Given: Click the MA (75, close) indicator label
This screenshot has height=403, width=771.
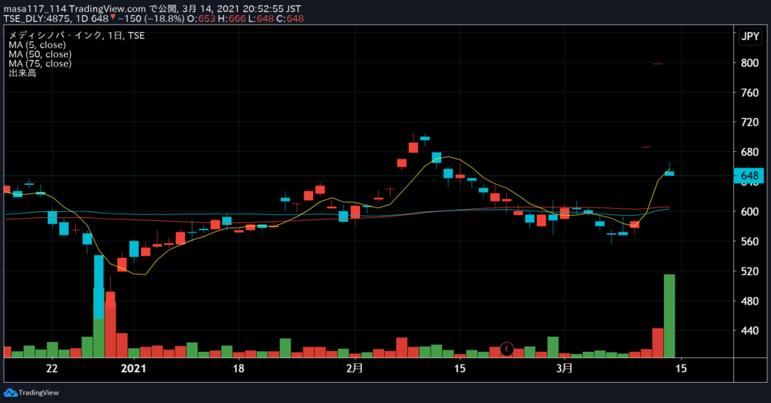Looking at the screenshot, I should click(x=40, y=63).
